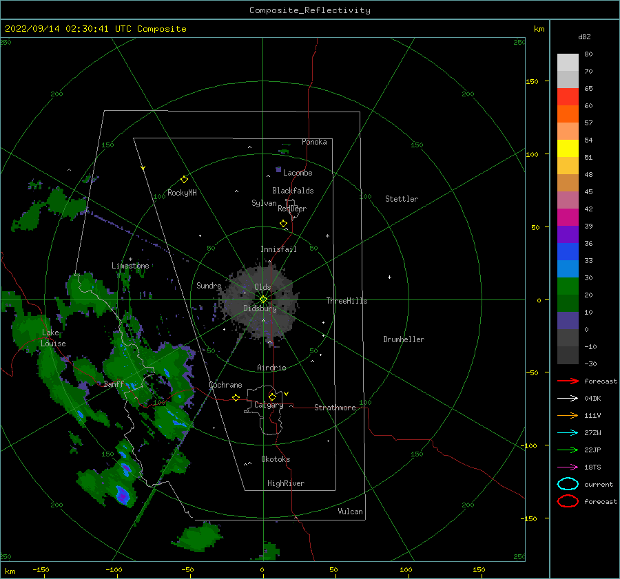Click the Strathmore label
Screen dimensions: 620x579
pyautogui.click(x=335, y=408)
